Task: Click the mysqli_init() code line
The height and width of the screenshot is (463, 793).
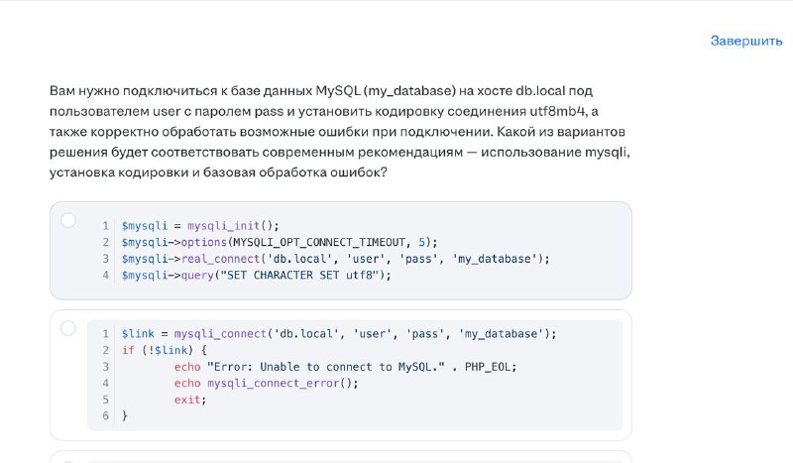Action: tap(200, 226)
